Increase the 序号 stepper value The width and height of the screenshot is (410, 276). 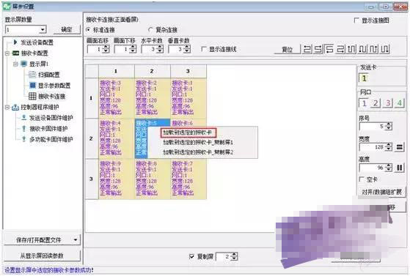tap(389, 124)
